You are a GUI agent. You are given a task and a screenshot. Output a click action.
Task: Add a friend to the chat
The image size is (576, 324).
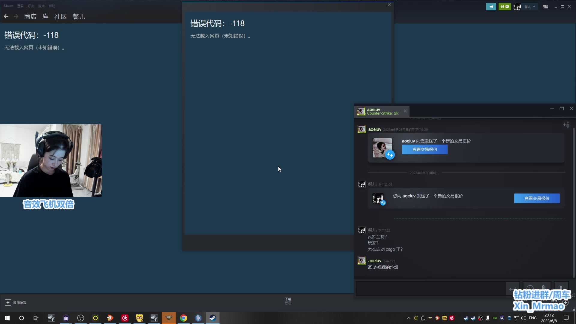(x=566, y=124)
